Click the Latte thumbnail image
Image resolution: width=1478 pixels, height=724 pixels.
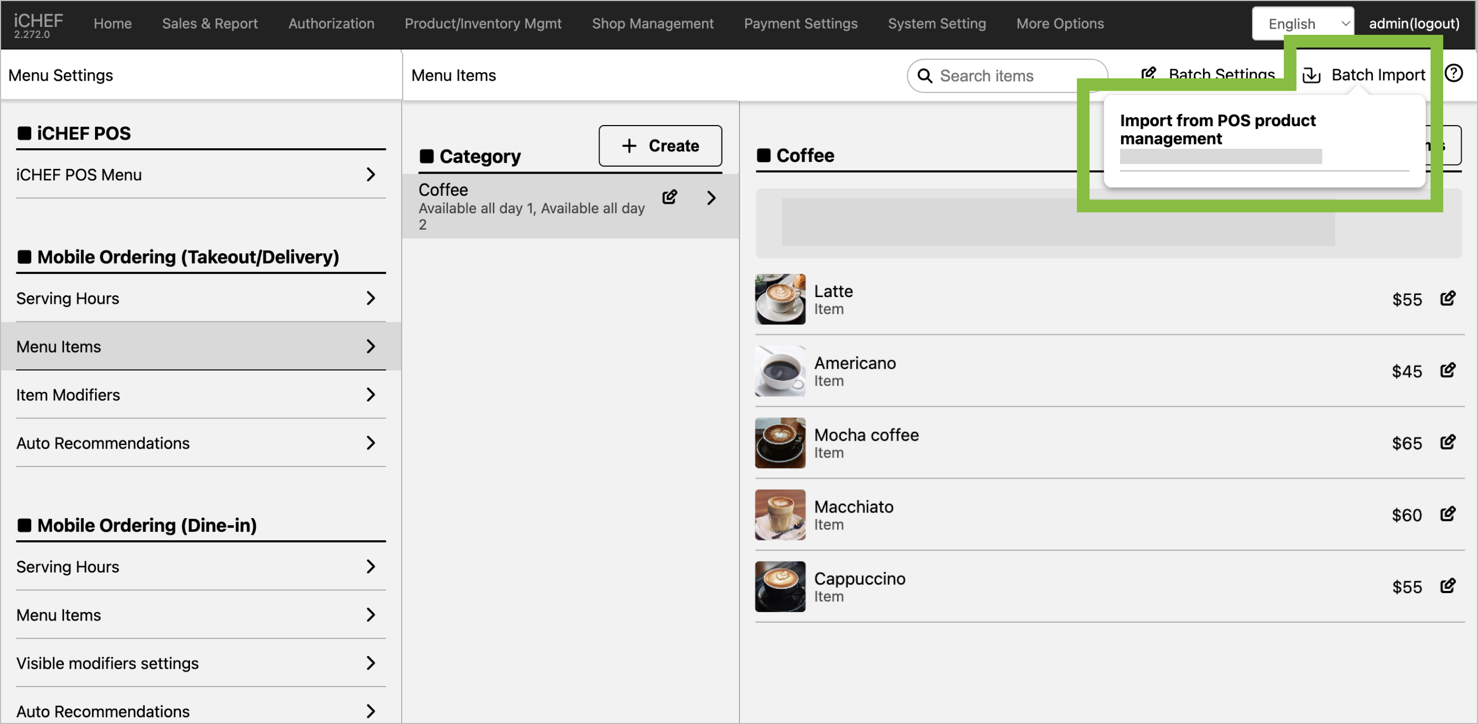pyautogui.click(x=780, y=299)
